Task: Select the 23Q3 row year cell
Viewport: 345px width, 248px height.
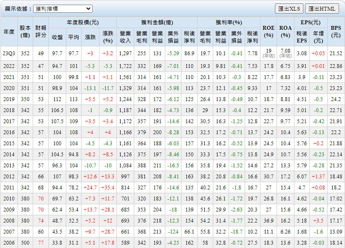Action: [x=9, y=54]
